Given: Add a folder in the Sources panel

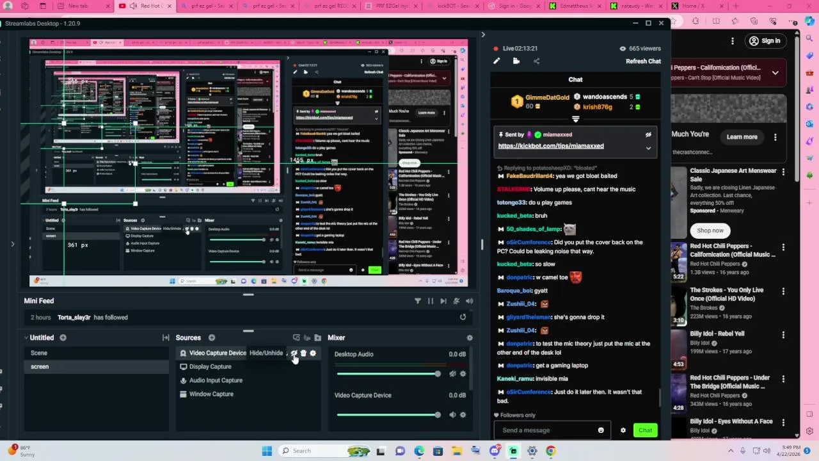Looking at the screenshot, I should coord(317,337).
